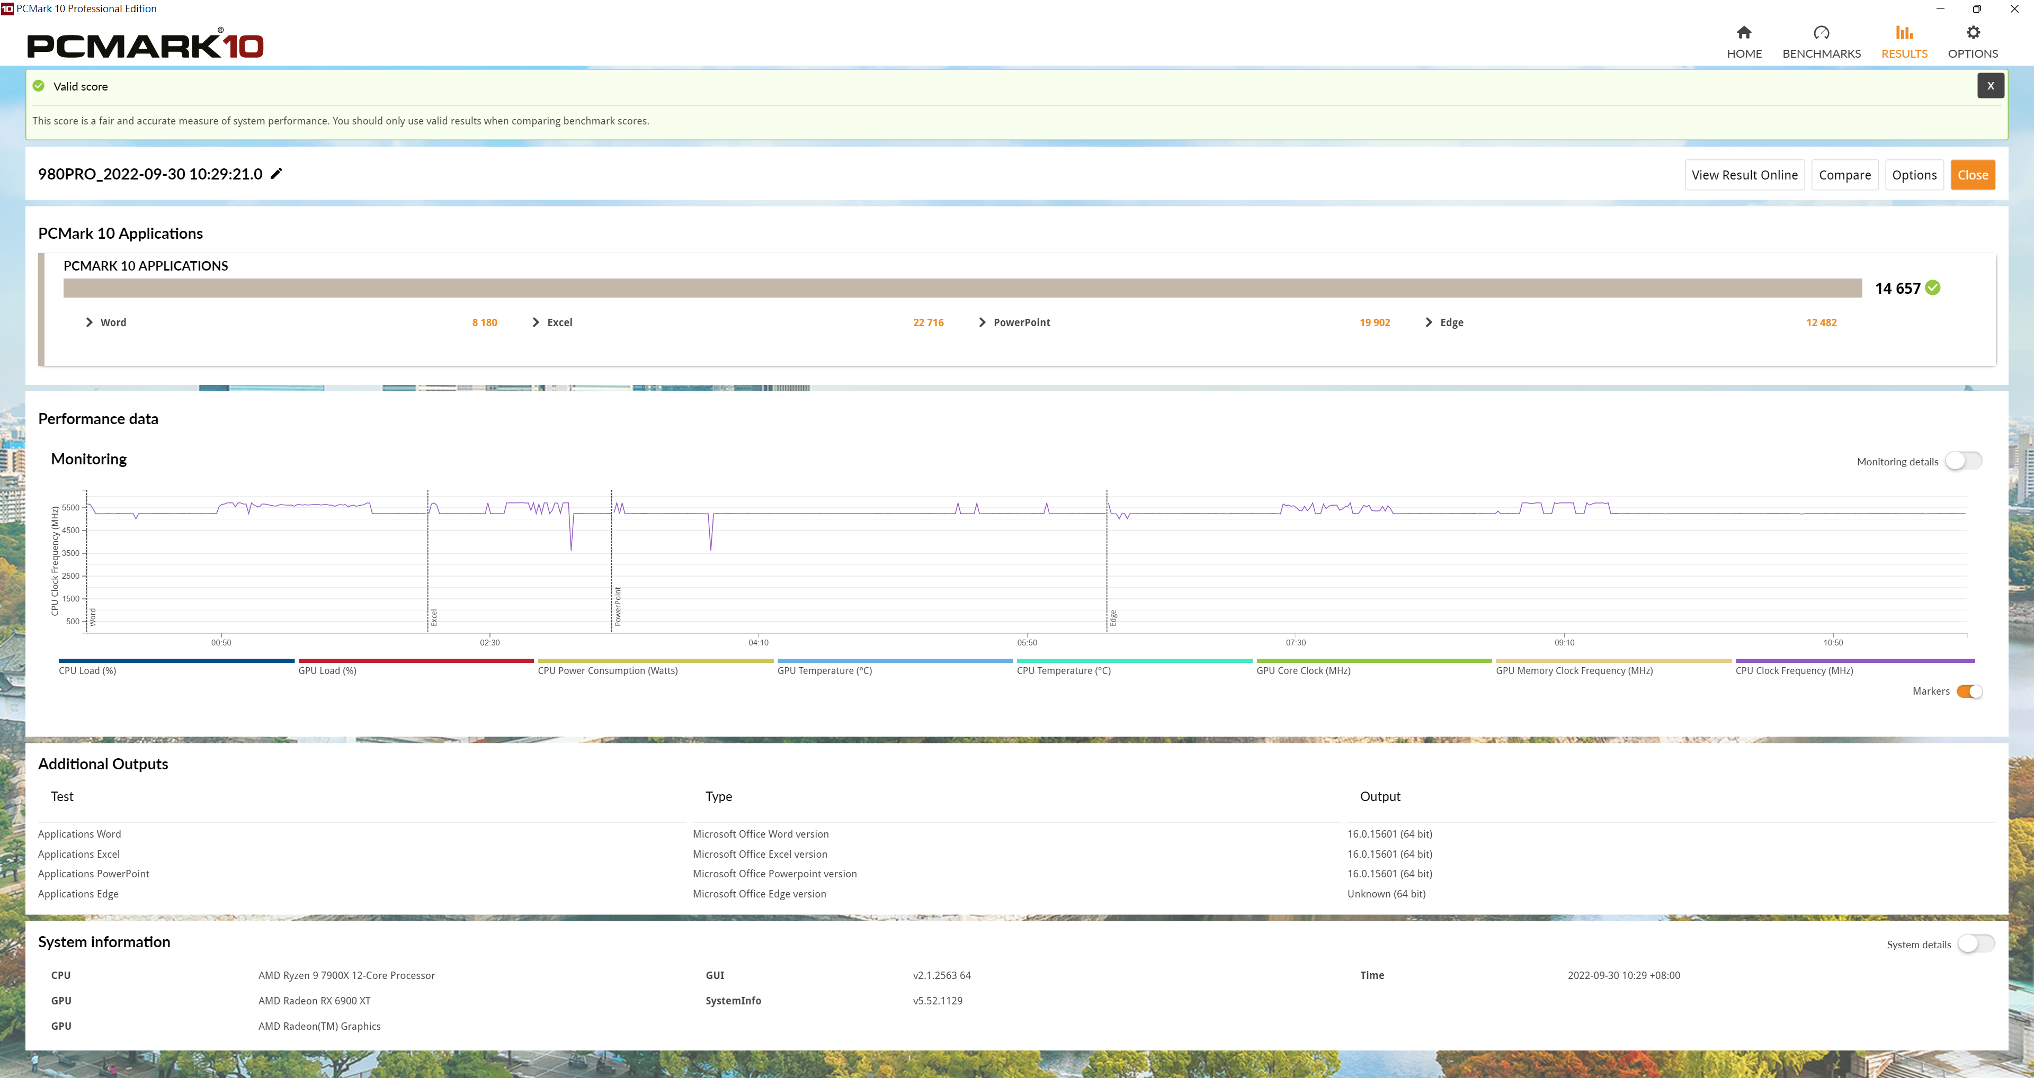2034x1078 pixels.
Task: Click the Type column header
Action: coord(719,796)
